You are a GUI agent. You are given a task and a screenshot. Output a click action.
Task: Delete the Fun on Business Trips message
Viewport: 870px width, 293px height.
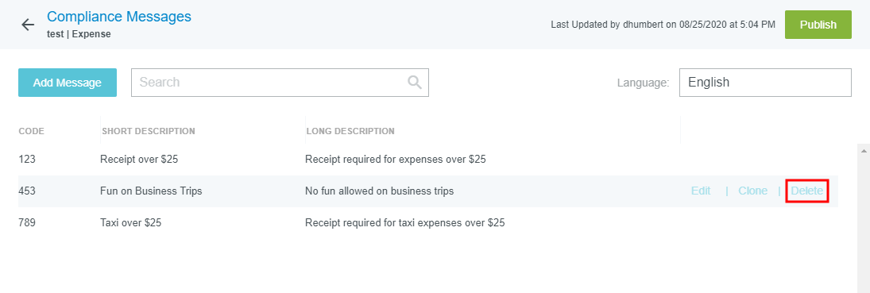pyautogui.click(x=807, y=191)
